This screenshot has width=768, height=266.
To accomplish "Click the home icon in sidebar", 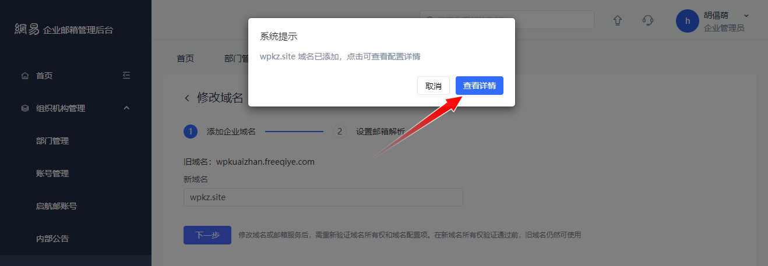I will pos(24,76).
